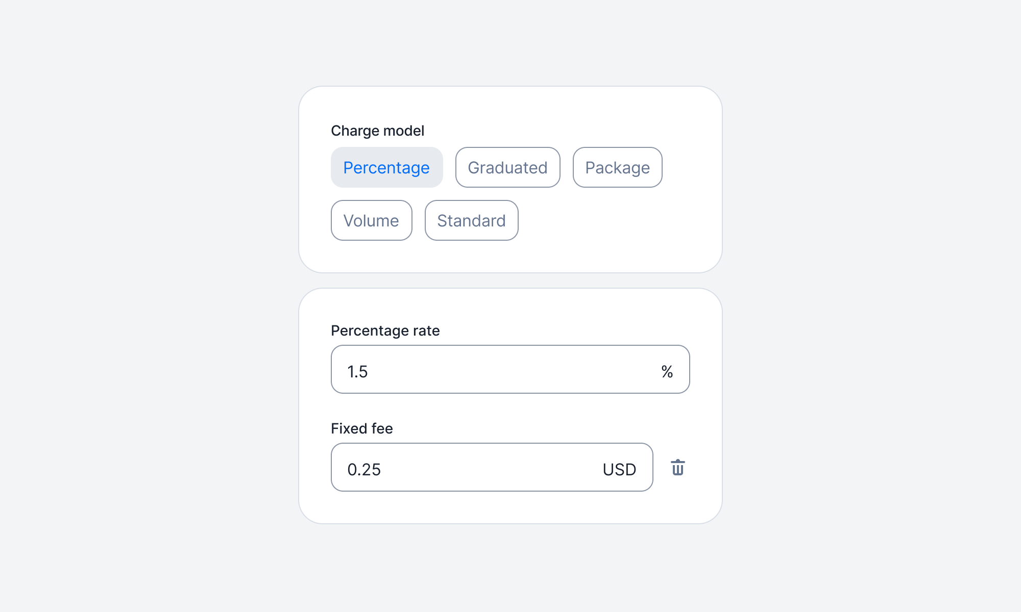Image resolution: width=1021 pixels, height=612 pixels.
Task: Select the Percentage charge model chip
Action: [x=386, y=167]
